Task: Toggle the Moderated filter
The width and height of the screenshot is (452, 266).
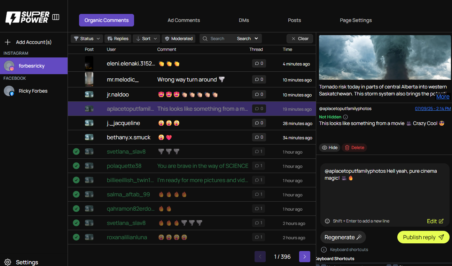Action: click(x=179, y=39)
